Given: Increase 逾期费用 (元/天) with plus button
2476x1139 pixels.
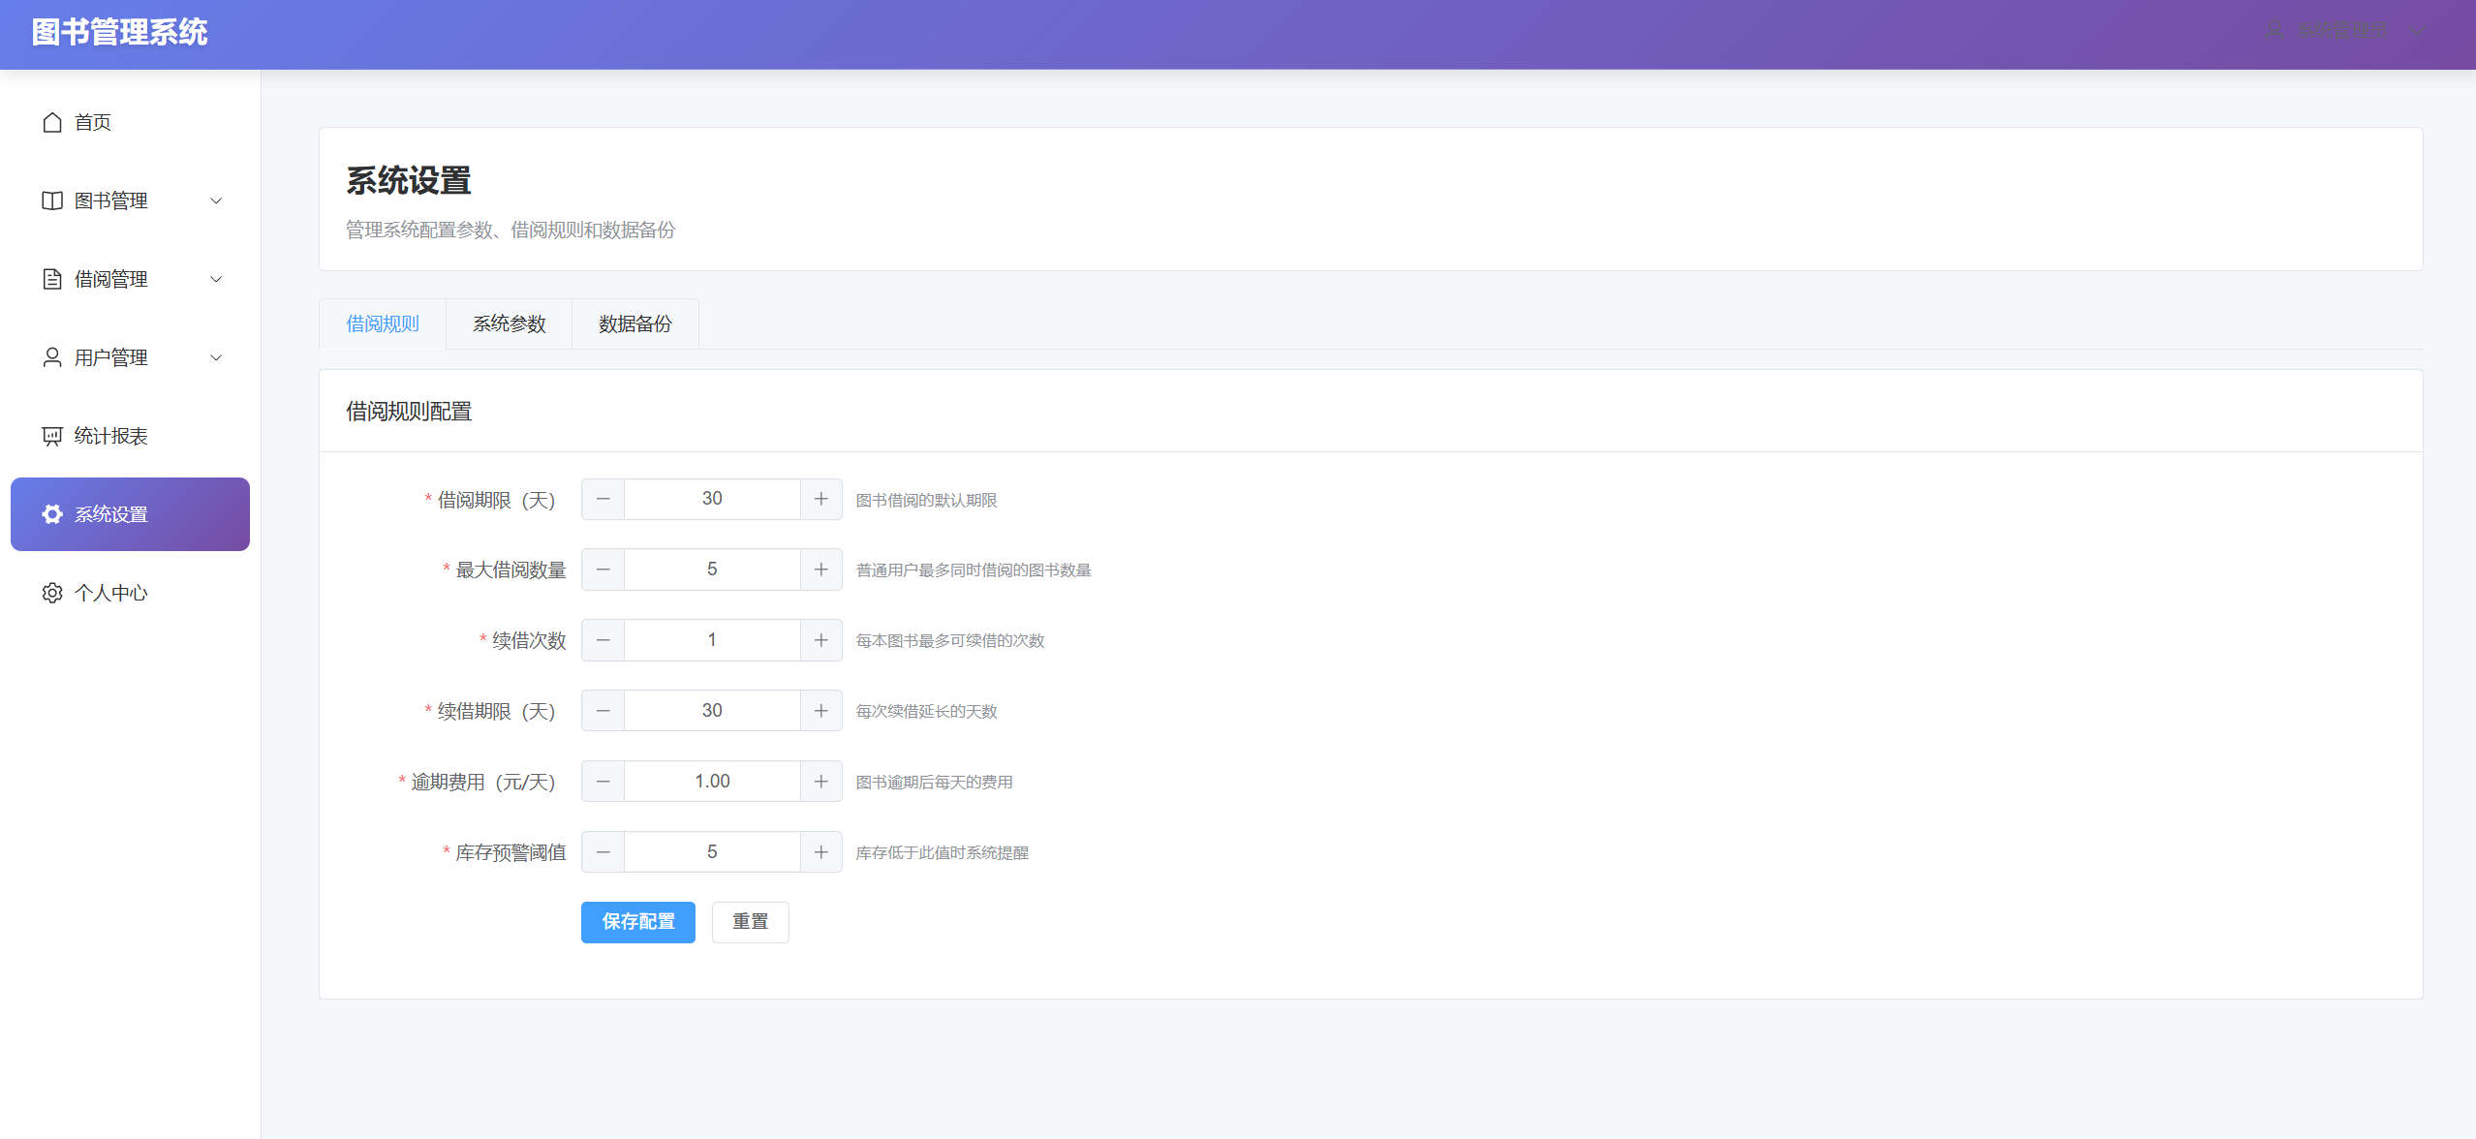Looking at the screenshot, I should point(821,782).
